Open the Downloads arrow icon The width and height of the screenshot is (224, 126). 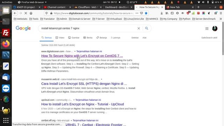pyautogui.click(x=162, y=13)
